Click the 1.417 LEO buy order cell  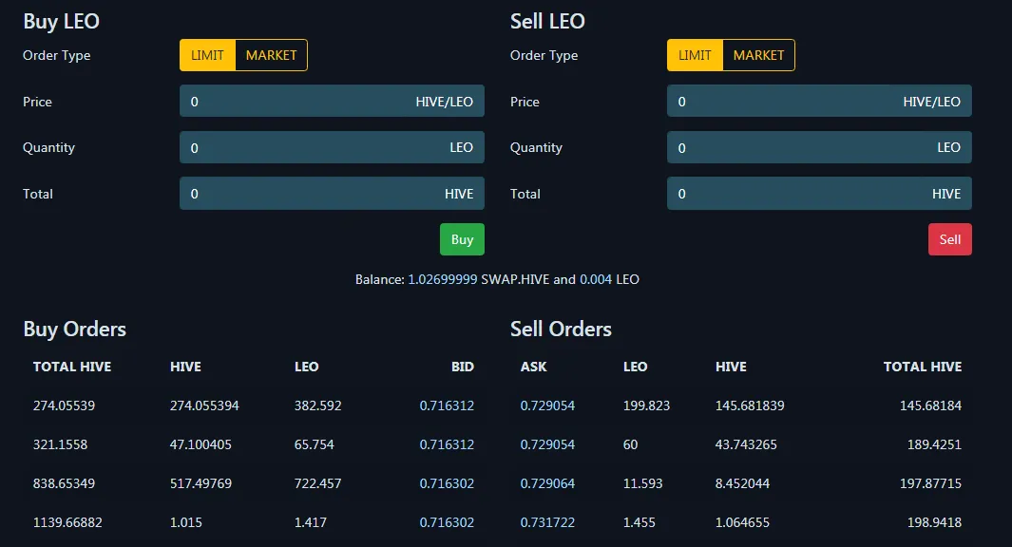click(311, 522)
